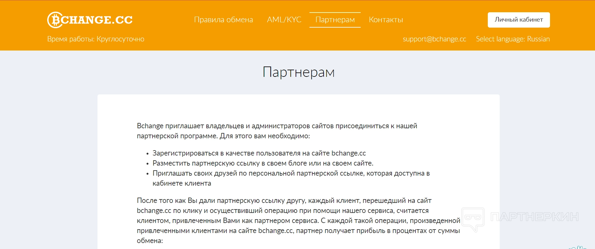The width and height of the screenshot is (595, 249).
Task: Click the ПАРТНЕРКИН watermark text
Action: [x=534, y=217]
